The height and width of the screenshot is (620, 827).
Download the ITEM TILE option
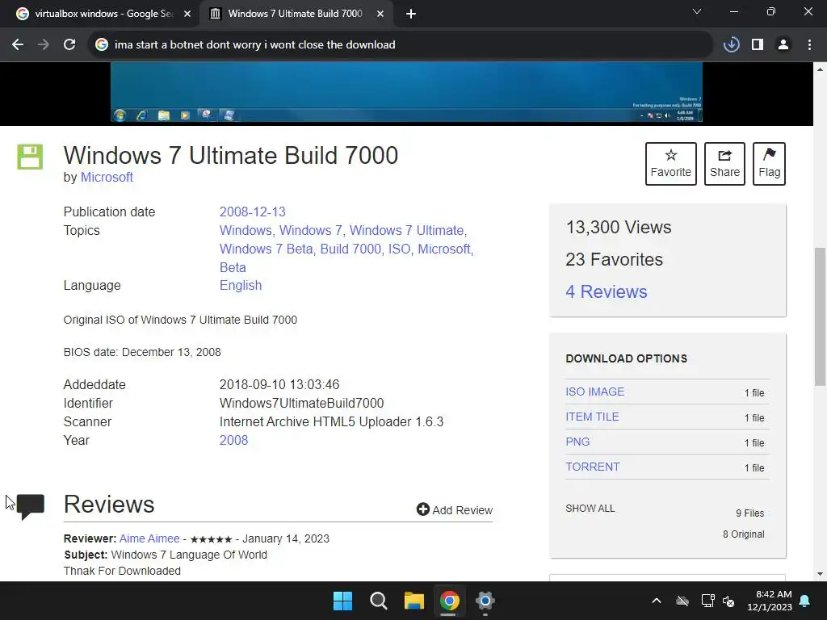pyautogui.click(x=592, y=417)
